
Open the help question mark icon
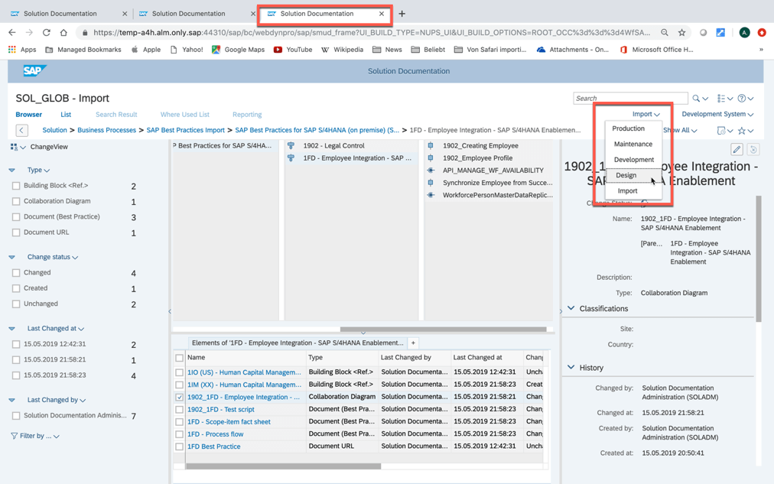[x=741, y=98]
